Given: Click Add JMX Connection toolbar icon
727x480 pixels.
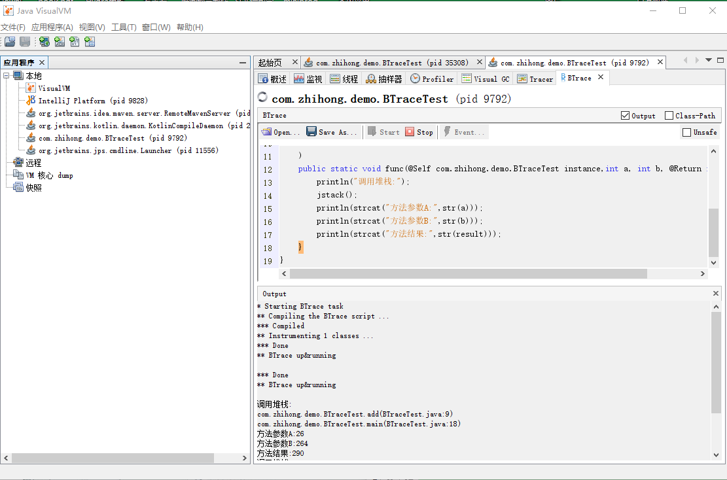Looking at the screenshot, I should click(60, 42).
